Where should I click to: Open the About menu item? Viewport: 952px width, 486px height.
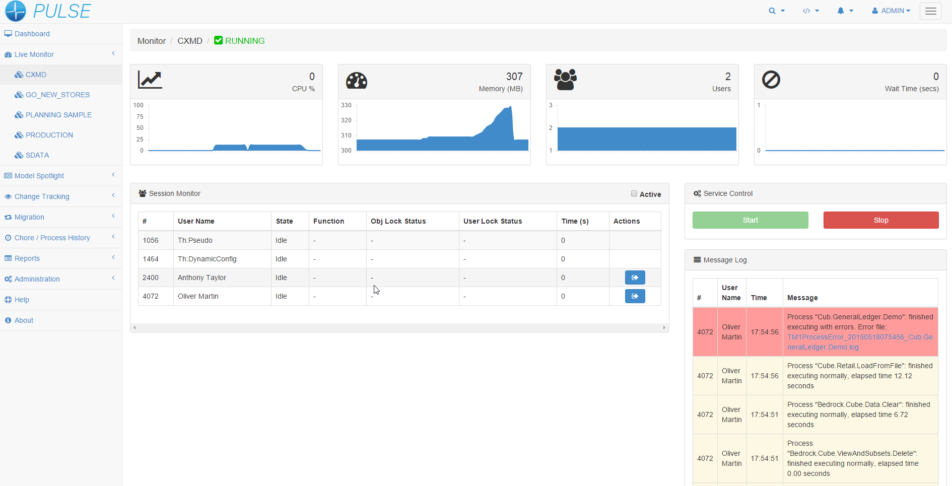coord(61,320)
